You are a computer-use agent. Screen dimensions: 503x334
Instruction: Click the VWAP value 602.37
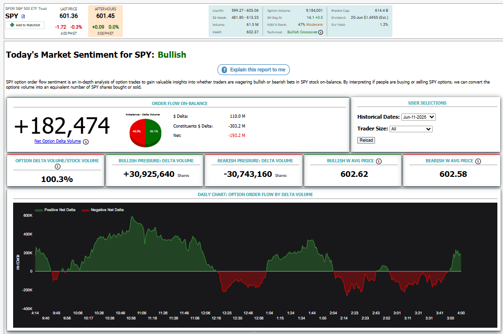point(253,32)
